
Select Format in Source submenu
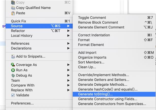[114, 40]
